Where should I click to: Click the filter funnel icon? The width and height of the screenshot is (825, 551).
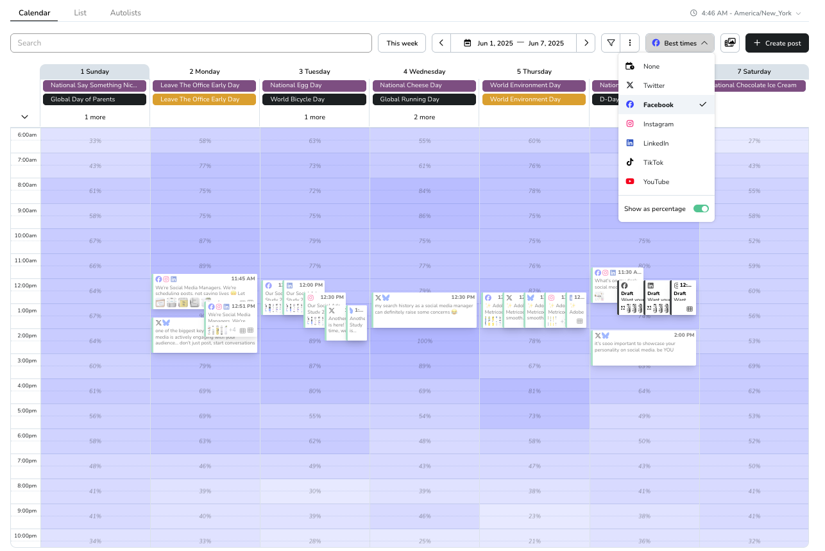click(611, 43)
